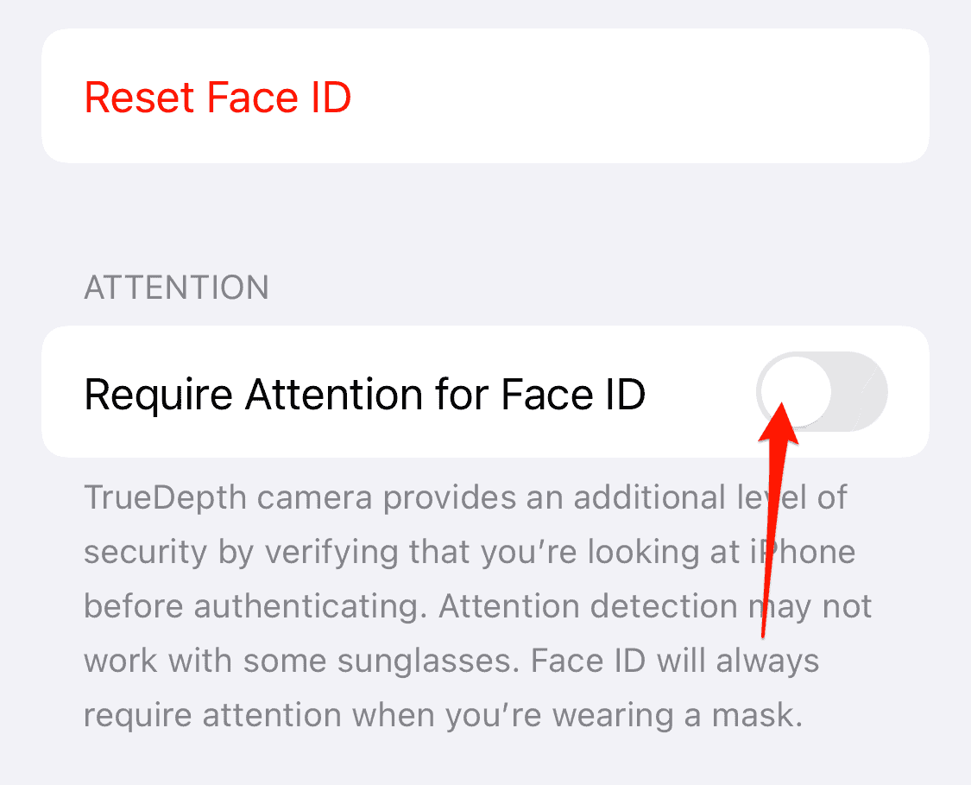Tap the word security in the description
The image size is (971, 785).
pyautogui.click(x=146, y=552)
